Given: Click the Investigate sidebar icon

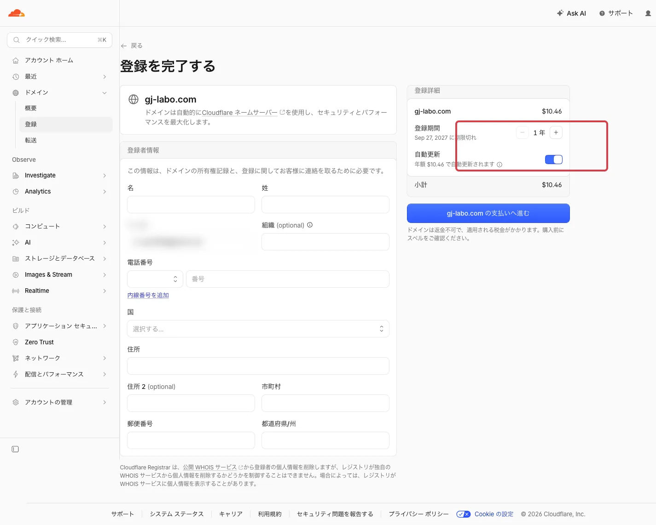Looking at the screenshot, I should click(16, 176).
